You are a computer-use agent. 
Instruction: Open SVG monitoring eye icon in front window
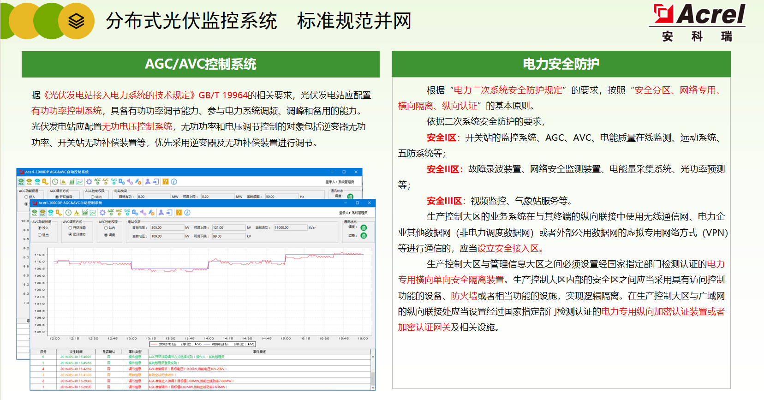point(51,213)
